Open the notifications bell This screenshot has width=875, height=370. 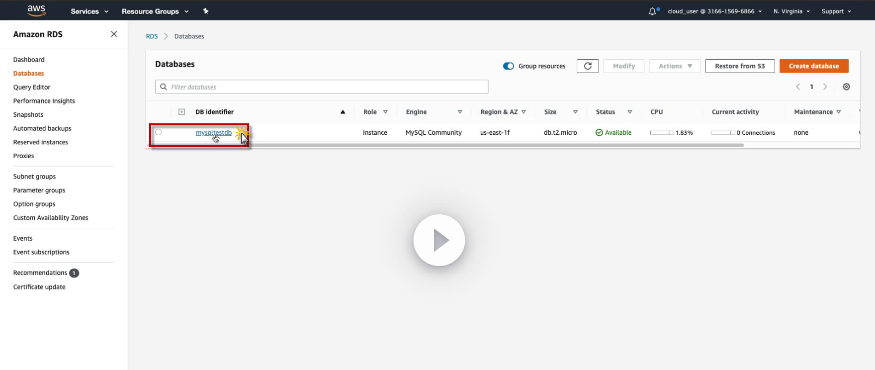pyautogui.click(x=652, y=11)
